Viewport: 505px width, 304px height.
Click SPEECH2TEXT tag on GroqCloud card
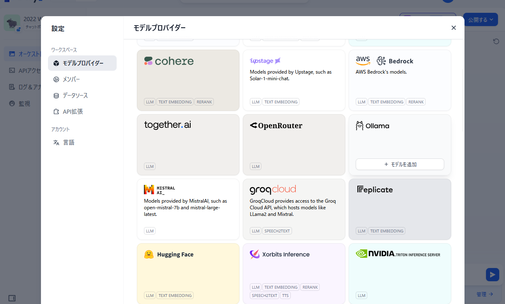click(277, 231)
